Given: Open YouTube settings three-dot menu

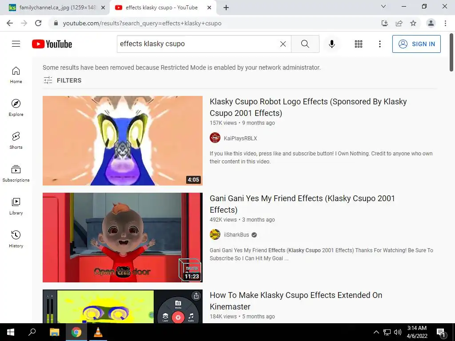Looking at the screenshot, I should point(379,44).
